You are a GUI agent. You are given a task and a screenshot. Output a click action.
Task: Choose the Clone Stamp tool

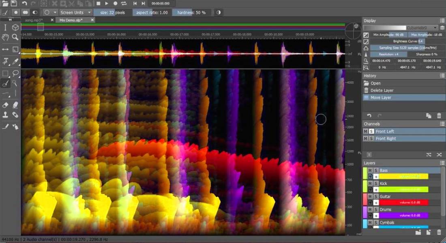click(6, 115)
